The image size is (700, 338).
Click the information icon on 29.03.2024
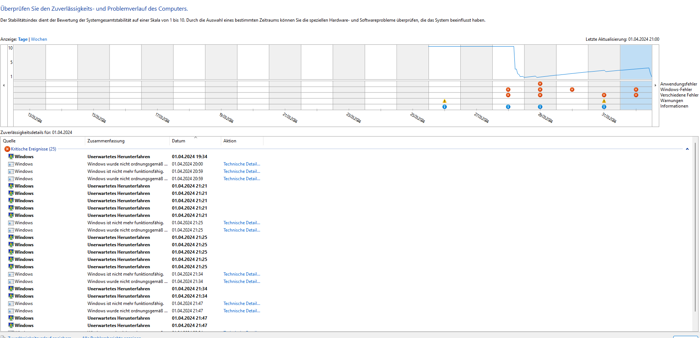pyautogui.click(x=540, y=107)
